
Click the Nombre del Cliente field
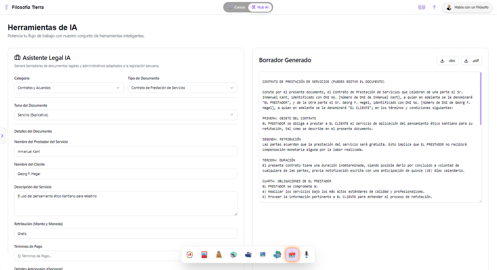(x=126, y=174)
